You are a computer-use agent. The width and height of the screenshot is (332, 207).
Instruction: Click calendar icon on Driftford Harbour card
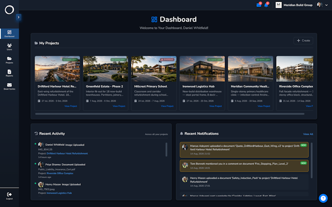click(x=39, y=101)
